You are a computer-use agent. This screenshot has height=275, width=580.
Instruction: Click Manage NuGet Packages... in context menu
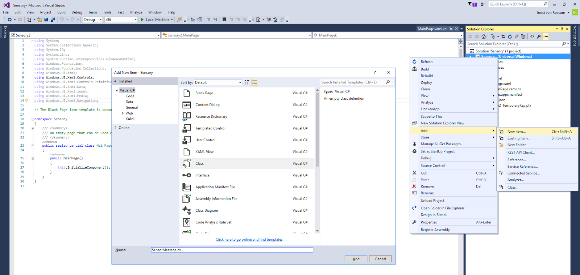point(453,144)
